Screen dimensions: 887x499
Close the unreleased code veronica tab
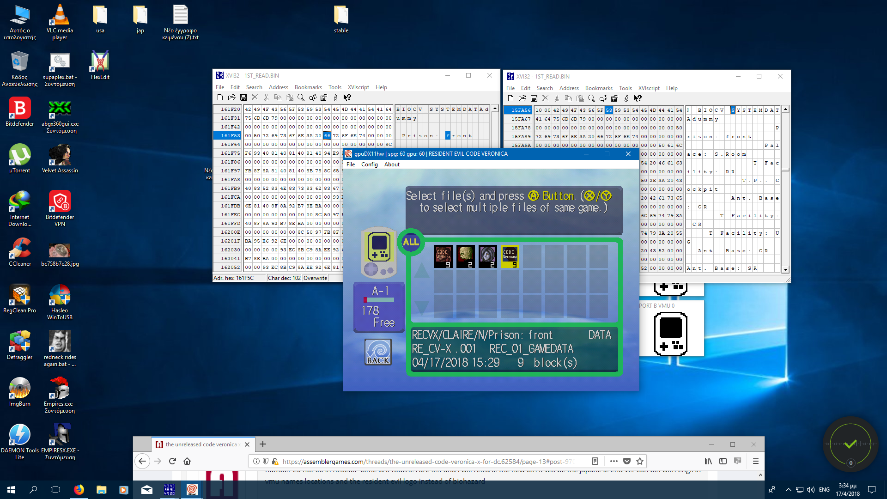247,444
